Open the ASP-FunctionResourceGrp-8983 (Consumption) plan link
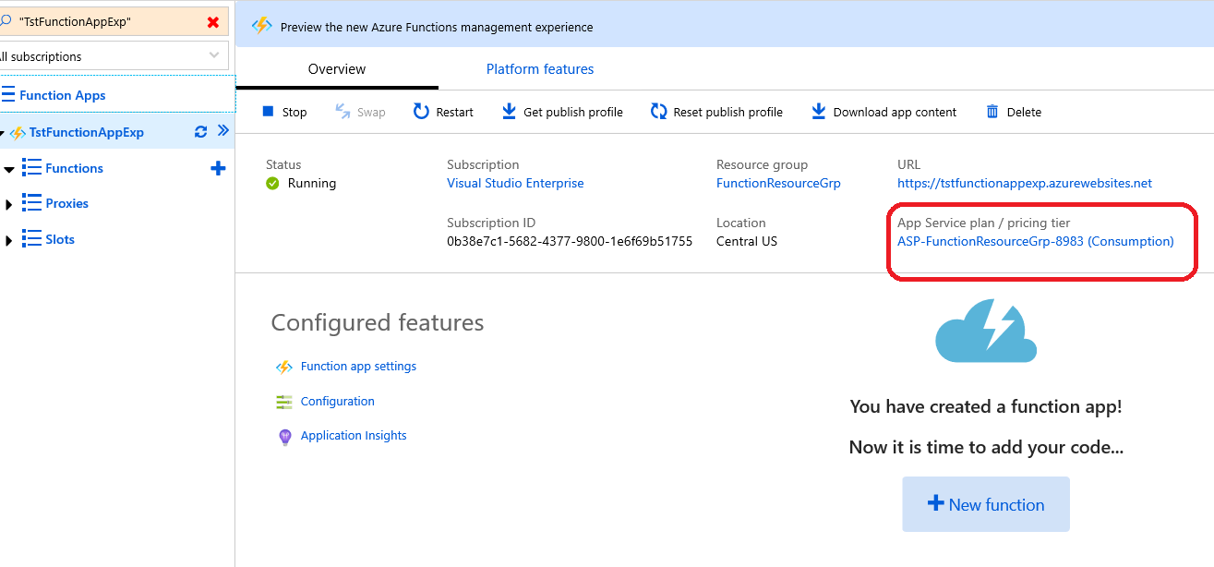Image resolution: width=1214 pixels, height=567 pixels. 1036,241
